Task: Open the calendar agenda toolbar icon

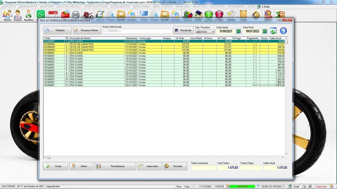Action: [53, 14]
